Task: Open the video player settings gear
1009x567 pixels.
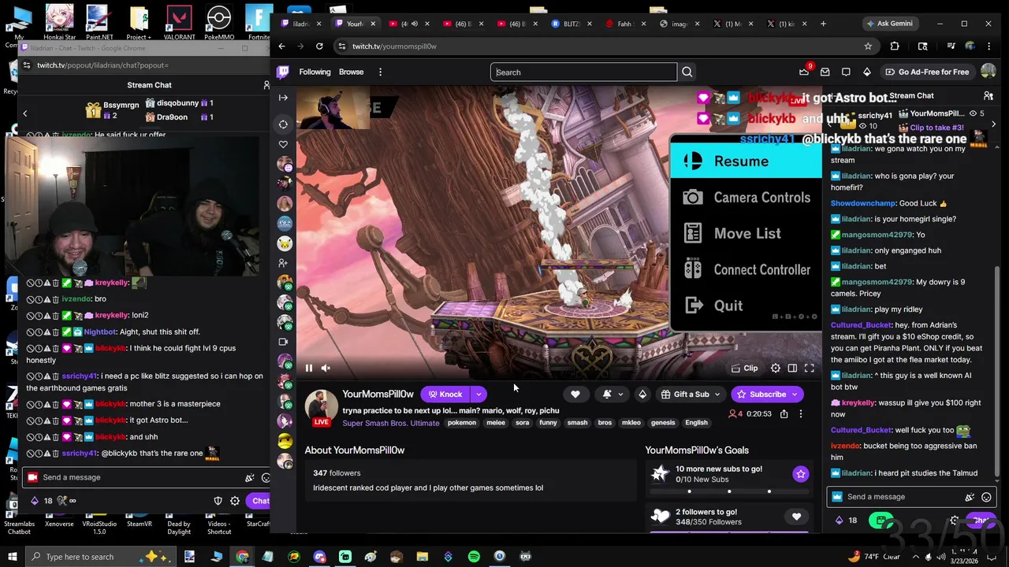Action: click(x=776, y=368)
